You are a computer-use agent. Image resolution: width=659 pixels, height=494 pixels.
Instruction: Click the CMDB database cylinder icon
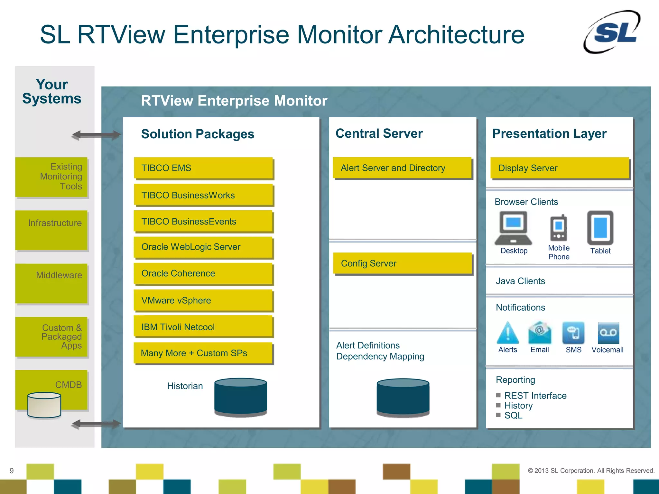click(x=44, y=405)
